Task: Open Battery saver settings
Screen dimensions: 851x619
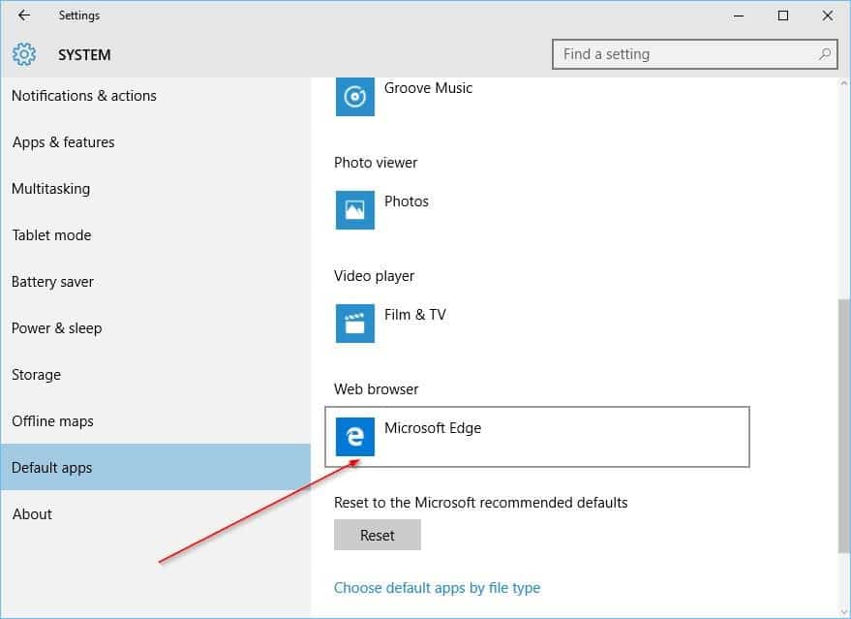Action: coord(155,282)
